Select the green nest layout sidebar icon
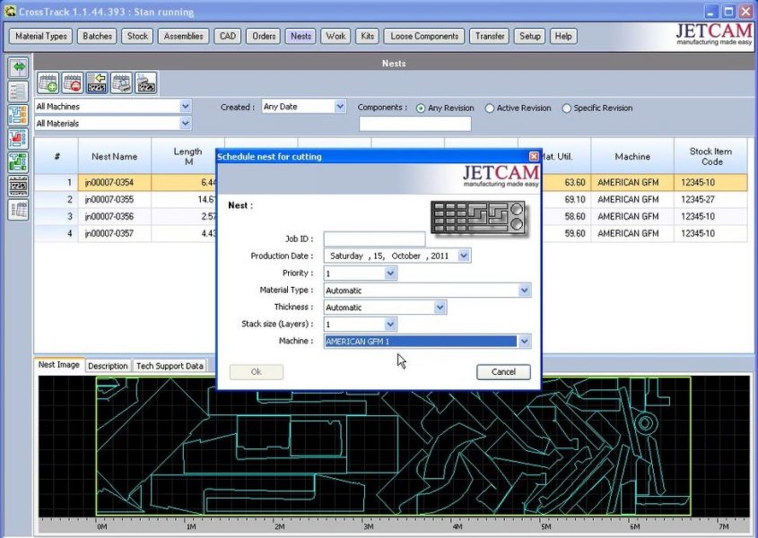The width and height of the screenshot is (758, 538). click(18, 162)
